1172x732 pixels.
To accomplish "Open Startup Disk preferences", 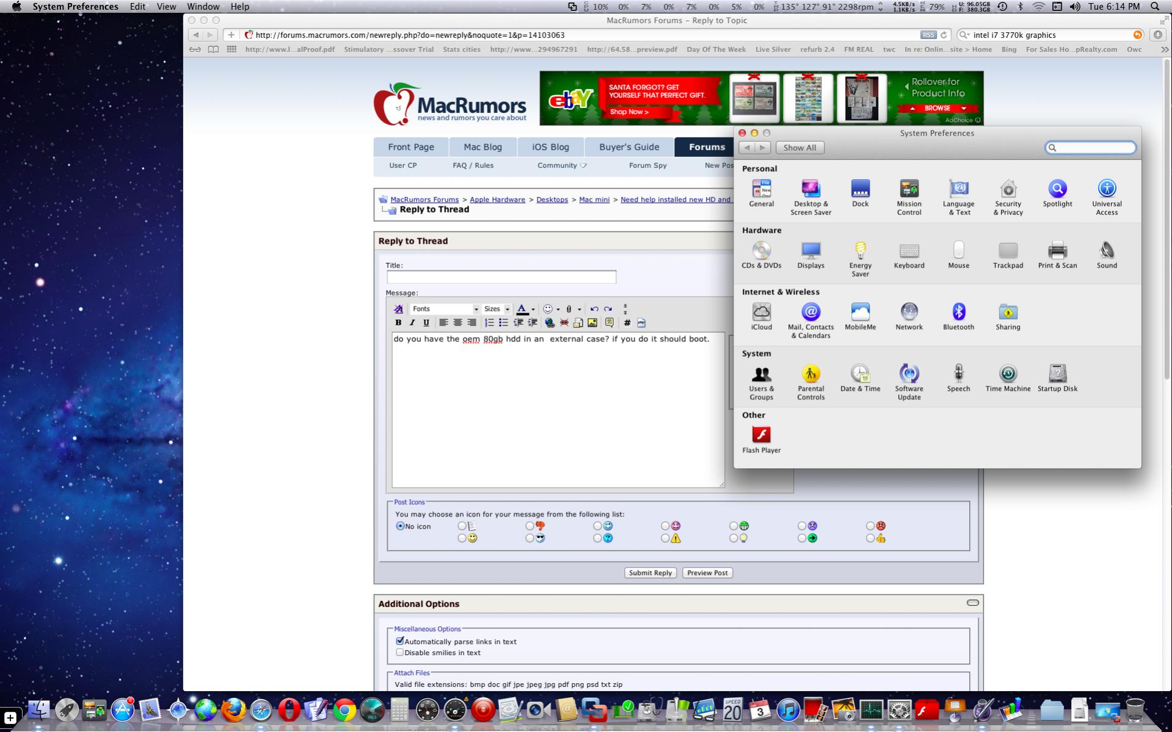I will pos(1057,378).
